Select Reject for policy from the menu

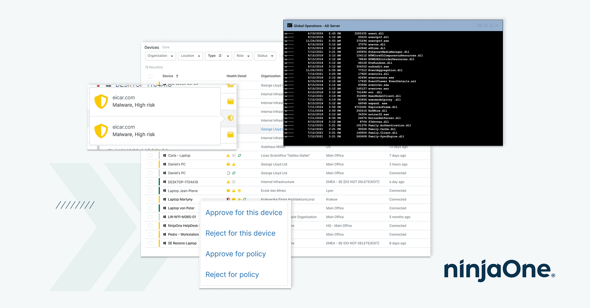click(x=232, y=274)
